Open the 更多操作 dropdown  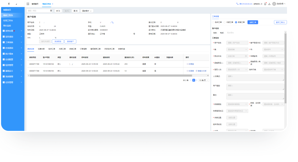tap(89, 11)
